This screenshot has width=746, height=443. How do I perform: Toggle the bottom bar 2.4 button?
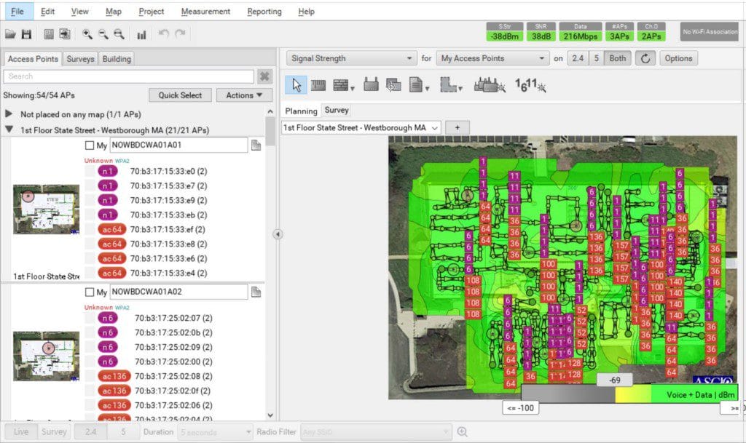[90, 431]
